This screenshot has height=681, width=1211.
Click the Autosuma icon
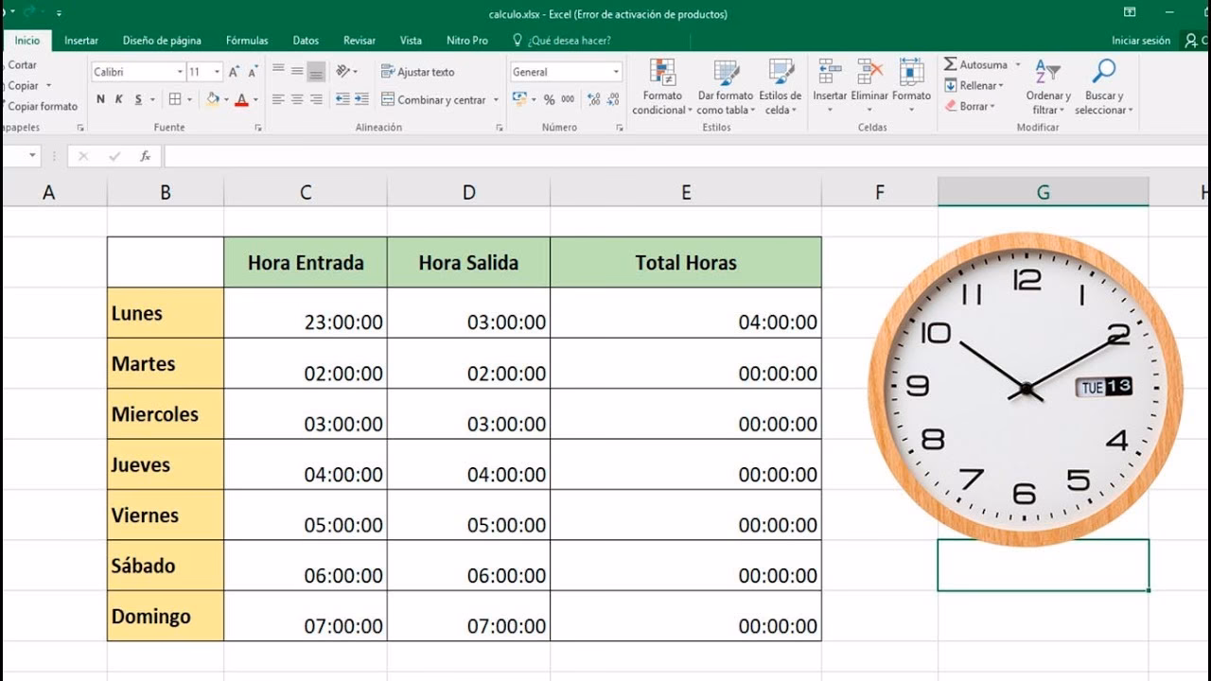pos(951,64)
